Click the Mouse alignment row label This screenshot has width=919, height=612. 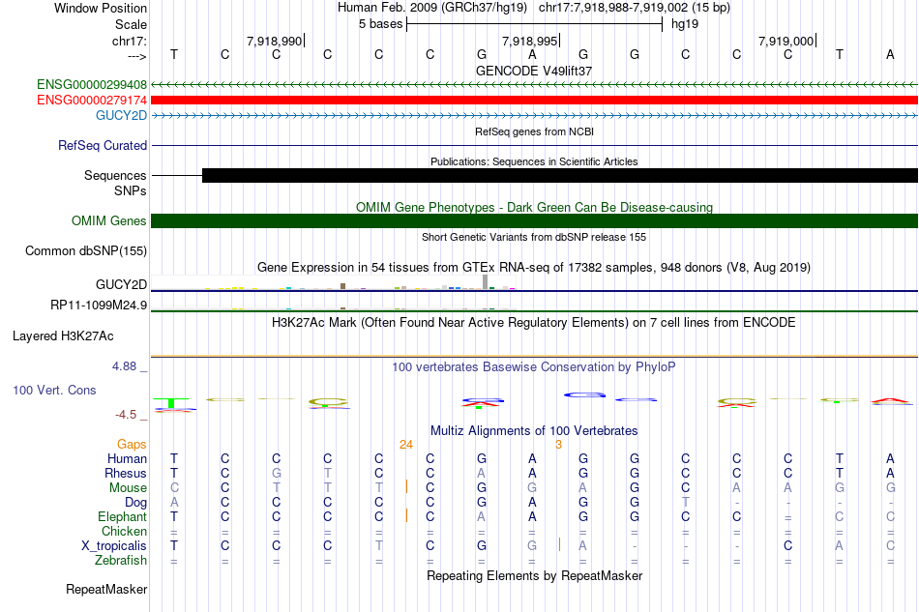pyautogui.click(x=128, y=488)
